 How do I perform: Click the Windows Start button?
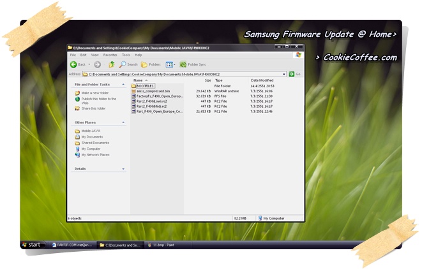pyautogui.click(x=33, y=245)
